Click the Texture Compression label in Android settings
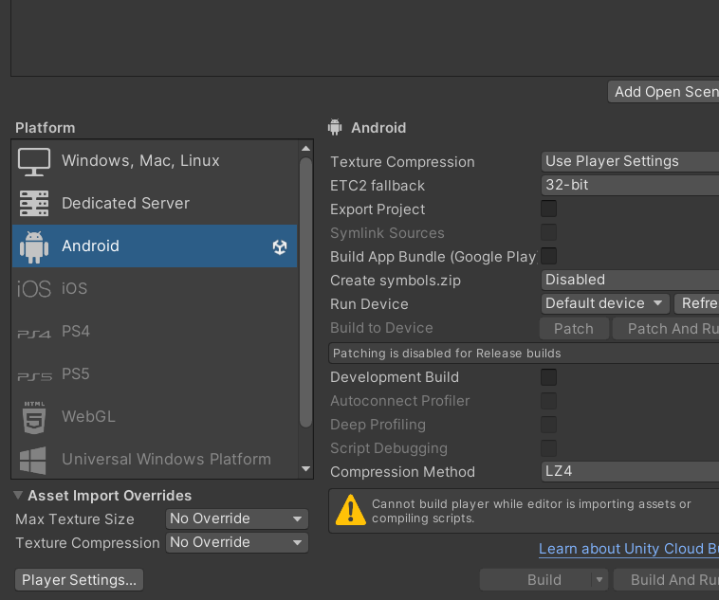The width and height of the screenshot is (719, 600). tap(402, 162)
